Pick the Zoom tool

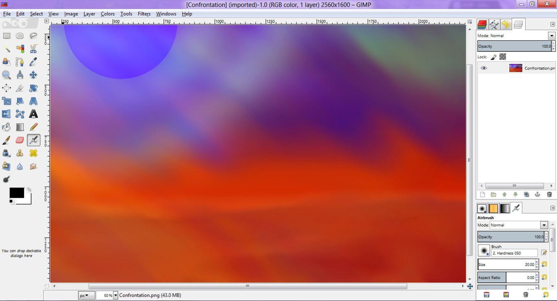(x=6, y=75)
